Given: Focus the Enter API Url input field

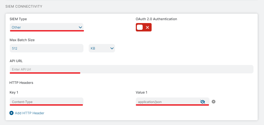Looking at the screenshot, I should tap(131, 69).
